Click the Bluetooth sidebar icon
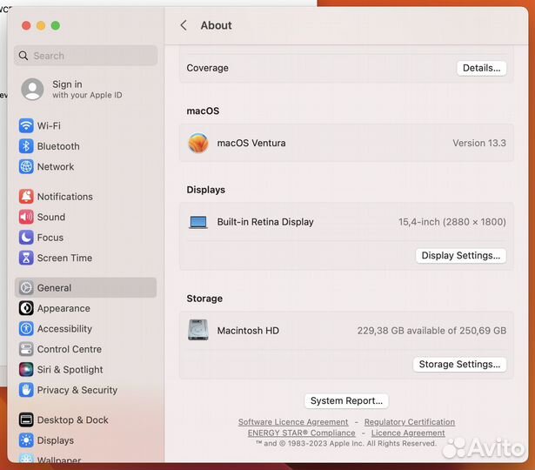 [x=26, y=146]
